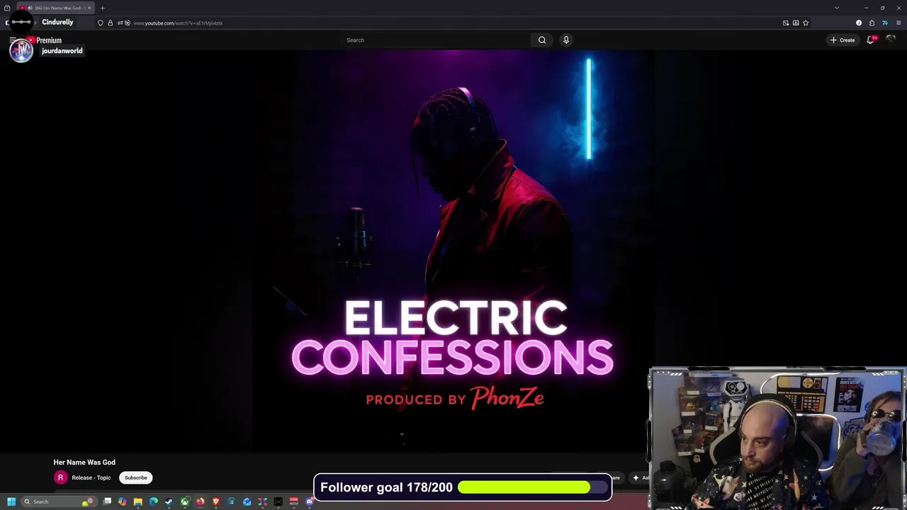
Task: Click the install page icon in address bar
Action: pyautogui.click(x=796, y=23)
